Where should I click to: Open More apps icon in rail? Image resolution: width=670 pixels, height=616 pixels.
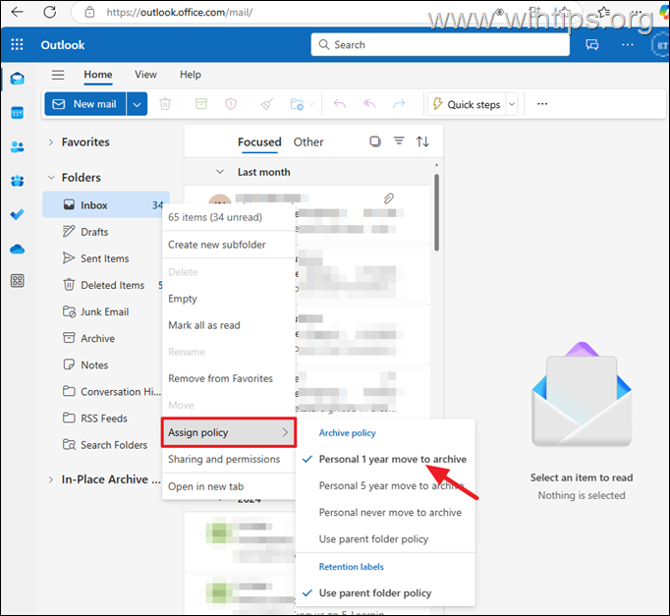click(x=17, y=281)
